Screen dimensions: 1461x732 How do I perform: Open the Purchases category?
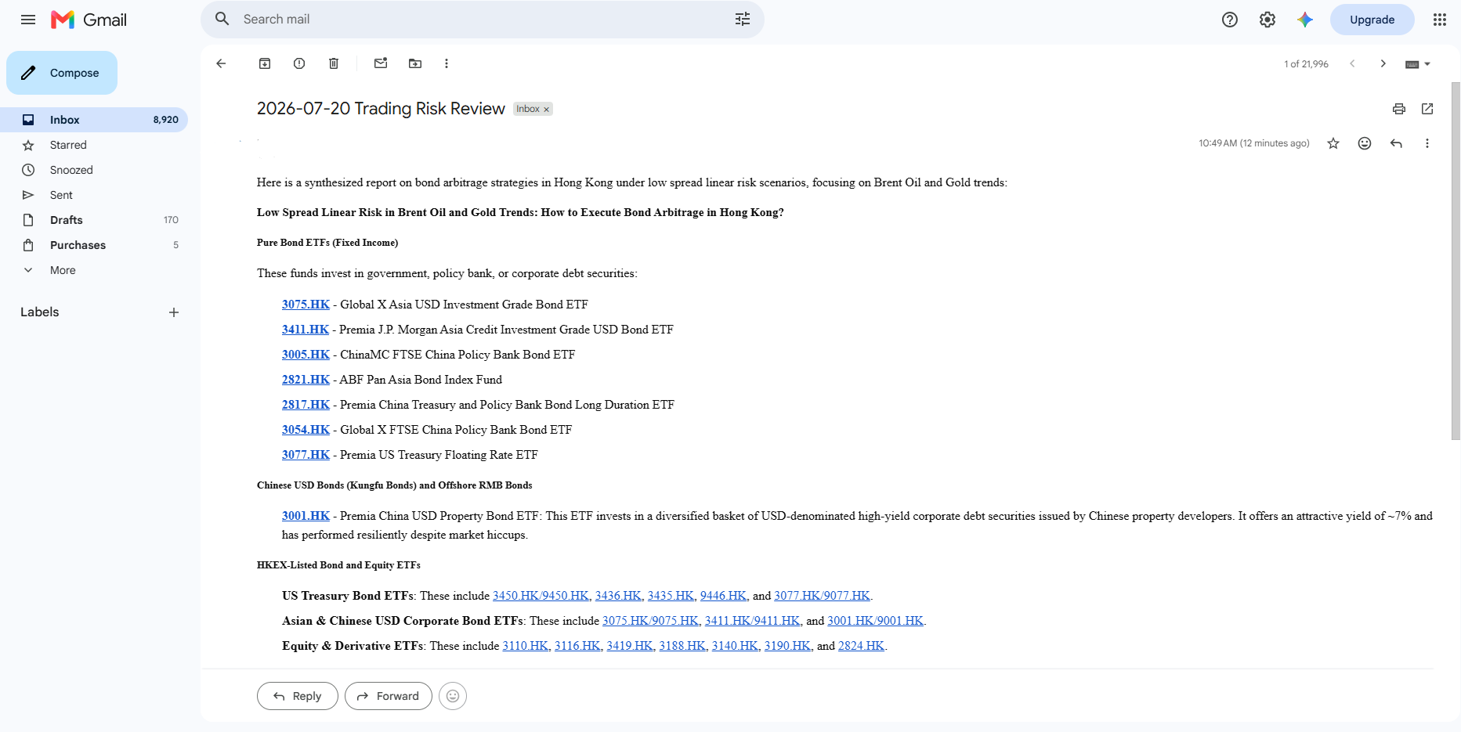[x=94, y=245]
